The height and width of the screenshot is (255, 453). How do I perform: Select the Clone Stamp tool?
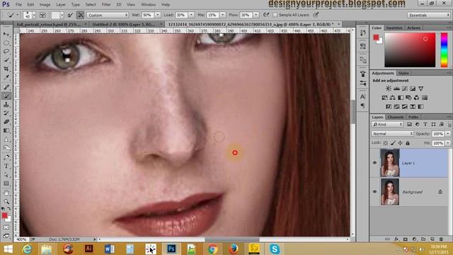pyautogui.click(x=6, y=104)
